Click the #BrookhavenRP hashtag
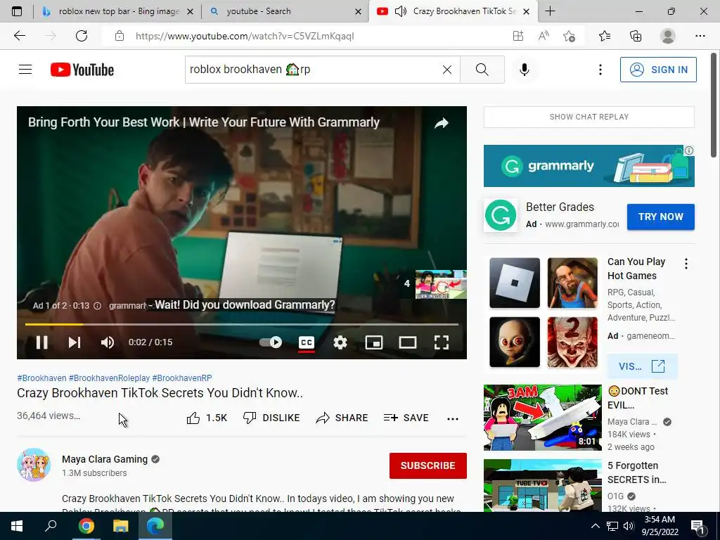720x540 pixels. pos(182,378)
